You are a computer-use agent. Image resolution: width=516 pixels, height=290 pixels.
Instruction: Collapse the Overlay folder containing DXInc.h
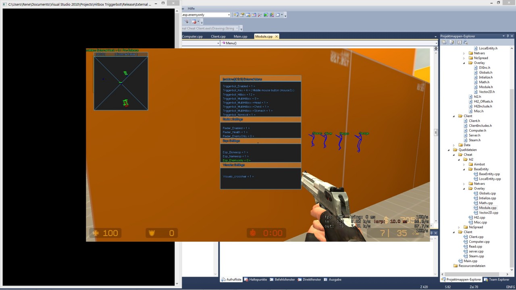tap(464, 63)
